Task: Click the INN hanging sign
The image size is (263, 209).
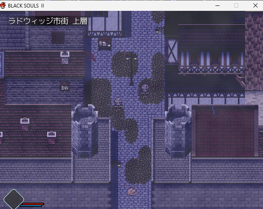Action: [x=65, y=87]
